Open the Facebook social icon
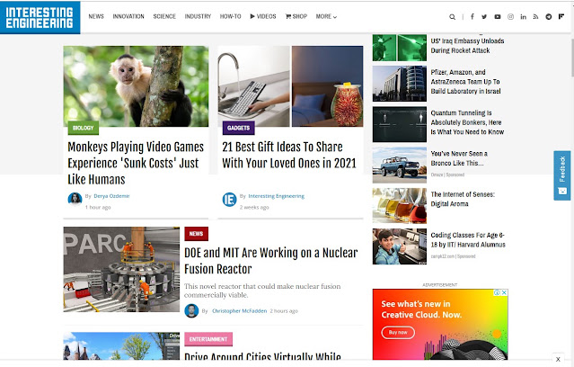Screen dimensions: 574x367 point(472,16)
